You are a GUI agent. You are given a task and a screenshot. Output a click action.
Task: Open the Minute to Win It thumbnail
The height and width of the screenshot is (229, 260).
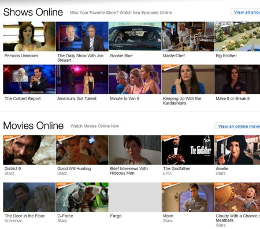pos(135,79)
